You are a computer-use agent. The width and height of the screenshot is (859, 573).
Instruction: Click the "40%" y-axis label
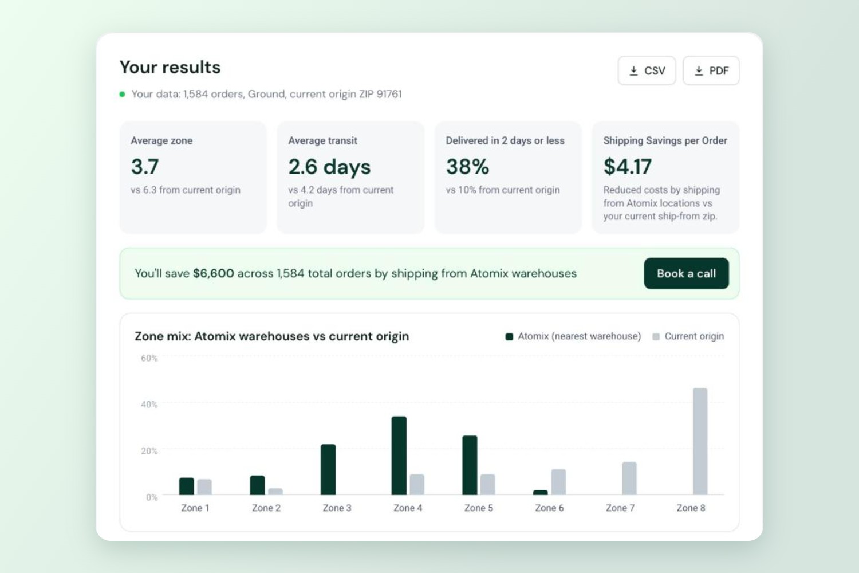(x=149, y=405)
